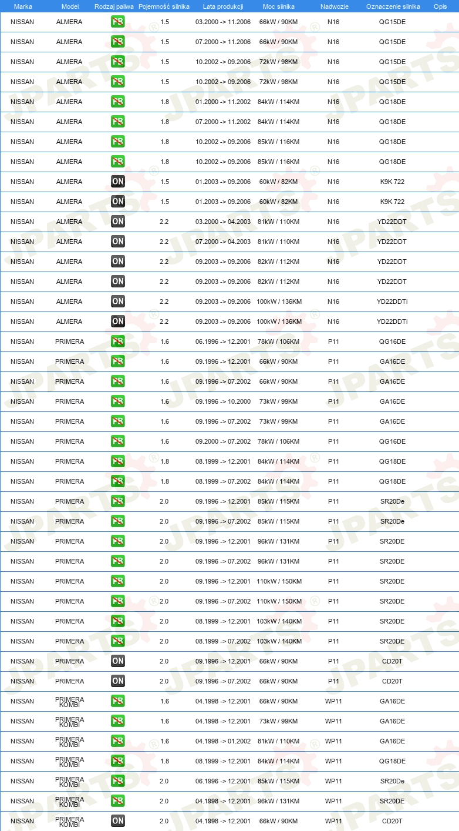Click engine size 1.8 in Almera 07.2000 -> 11.2002 row
459x831 pixels.
click(164, 122)
